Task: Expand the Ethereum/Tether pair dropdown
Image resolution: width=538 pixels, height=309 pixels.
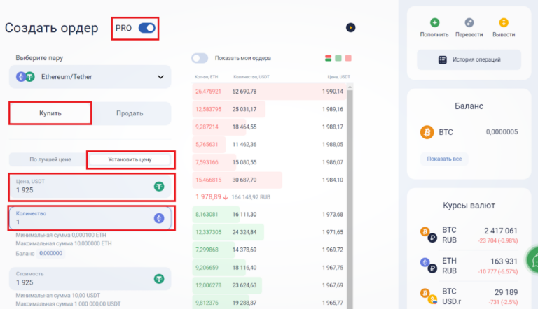Action: pos(160,77)
